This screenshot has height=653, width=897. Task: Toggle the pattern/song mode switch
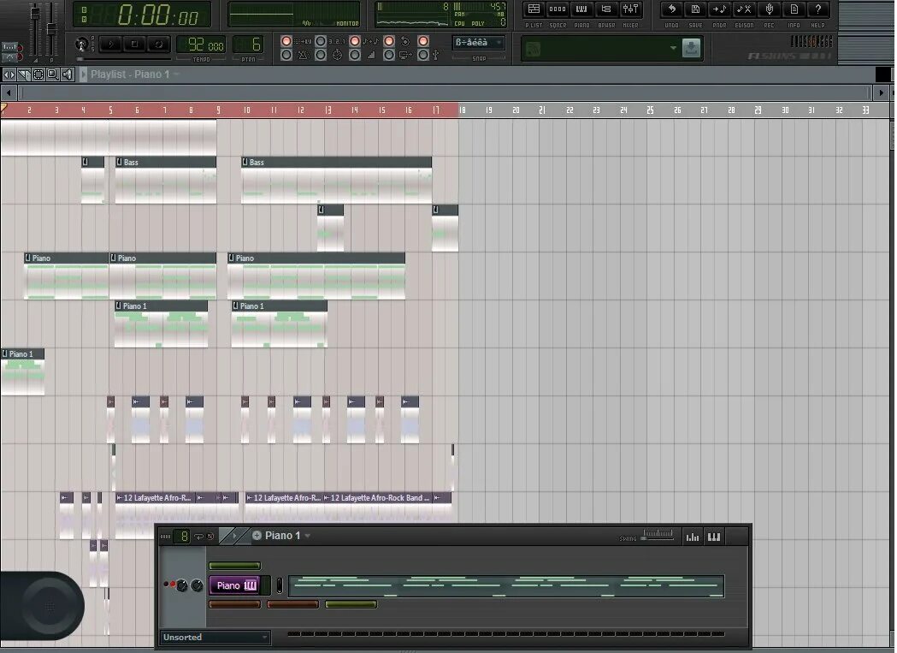coord(82,45)
